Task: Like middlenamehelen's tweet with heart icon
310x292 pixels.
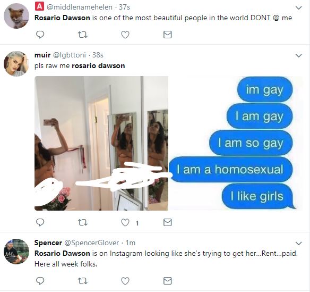Action: (125, 35)
